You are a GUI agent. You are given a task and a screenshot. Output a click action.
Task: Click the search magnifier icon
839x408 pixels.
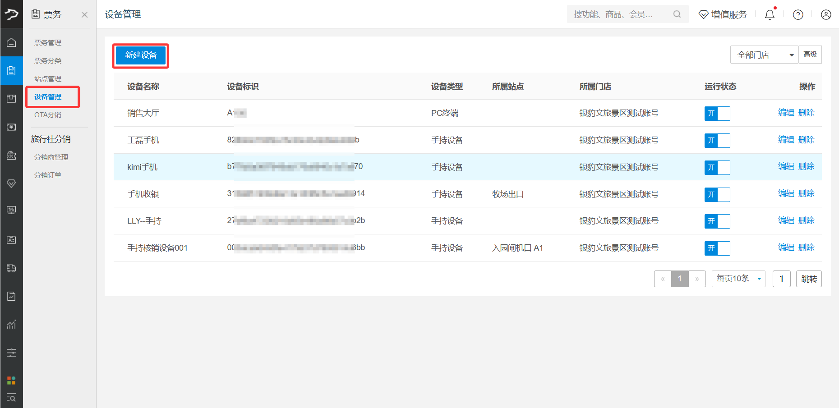[677, 14]
